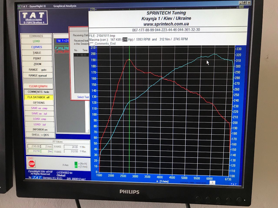Select test row 1 at 15:11
The width and height of the screenshot is (278, 208).
[x=81, y=55]
